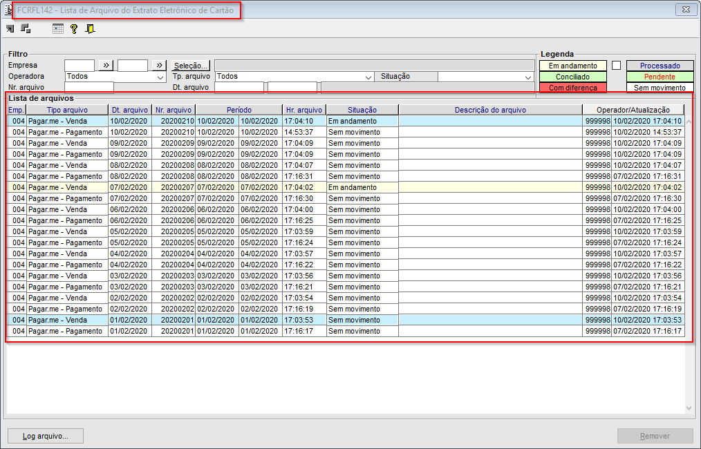Toggle the checkbox beside Em andamento legend
This screenshot has width=701, height=449.
tap(617, 66)
